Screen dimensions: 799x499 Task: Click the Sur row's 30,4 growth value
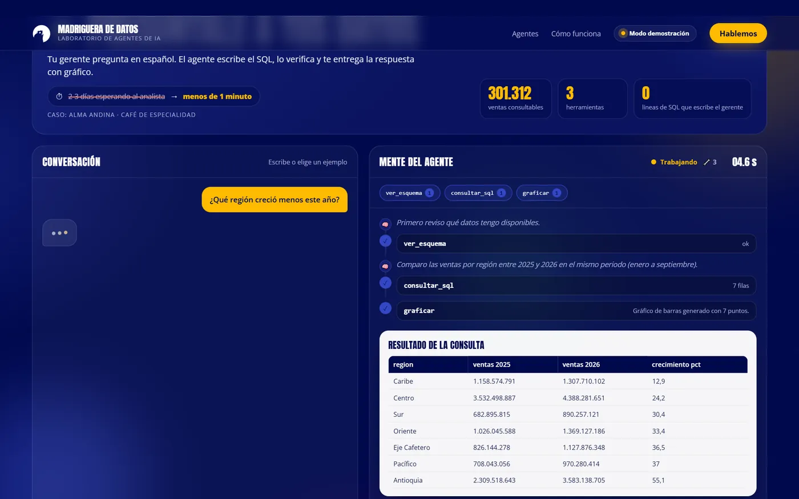click(x=659, y=415)
